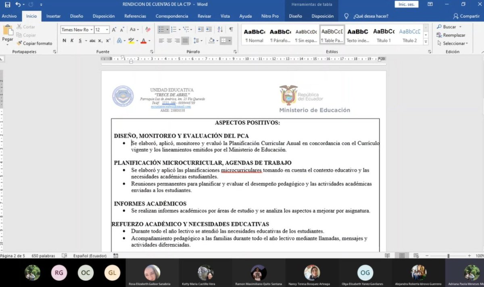Decrease font size with the smaller A icon

[122, 30]
